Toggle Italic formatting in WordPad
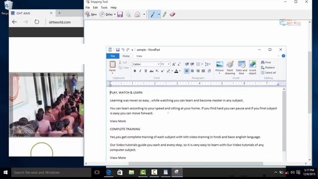Image resolution: width=318 pixels, height=179 pixels. click(x=140, y=71)
